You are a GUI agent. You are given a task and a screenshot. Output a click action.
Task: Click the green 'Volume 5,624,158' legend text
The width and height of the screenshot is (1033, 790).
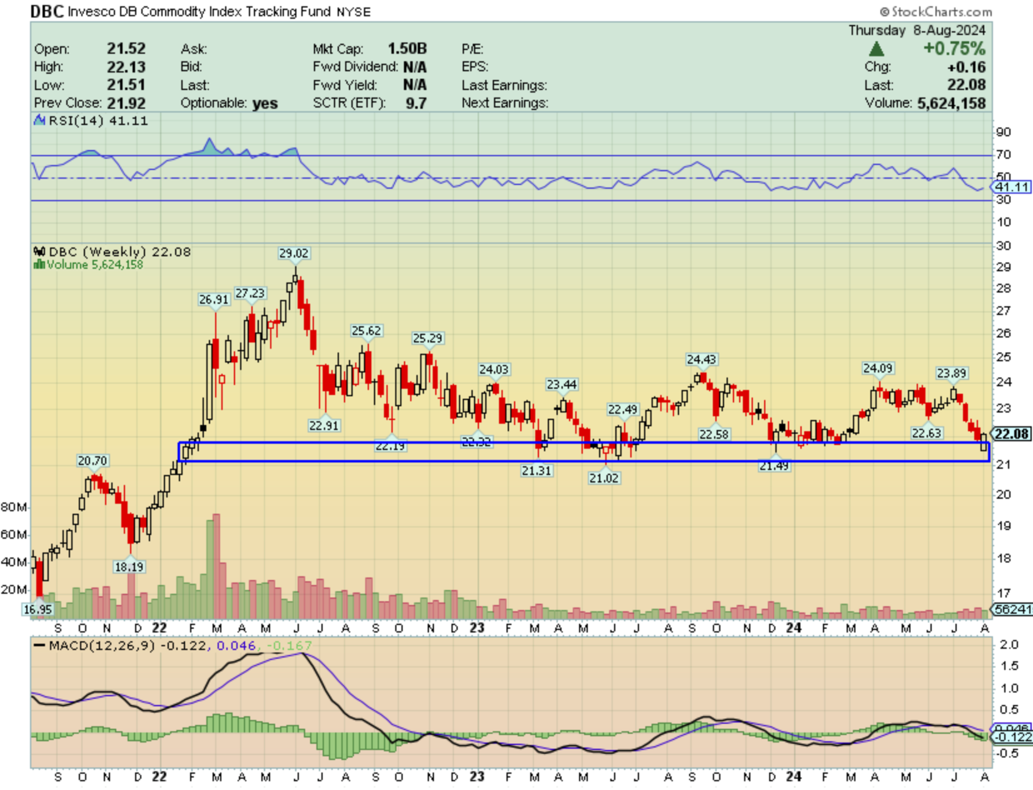click(x=95, y=264)
